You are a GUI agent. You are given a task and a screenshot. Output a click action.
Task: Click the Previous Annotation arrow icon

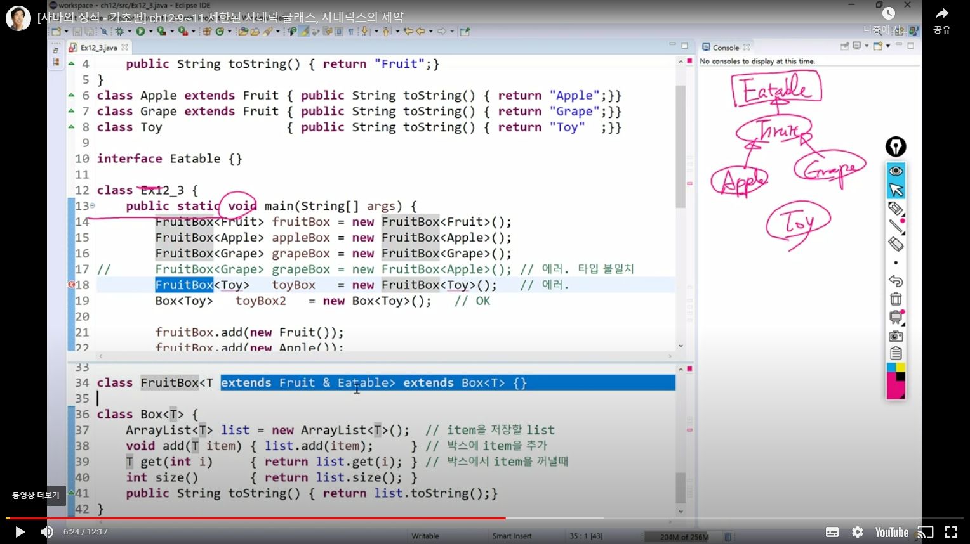pyautogui.click(x=386, y=31)
